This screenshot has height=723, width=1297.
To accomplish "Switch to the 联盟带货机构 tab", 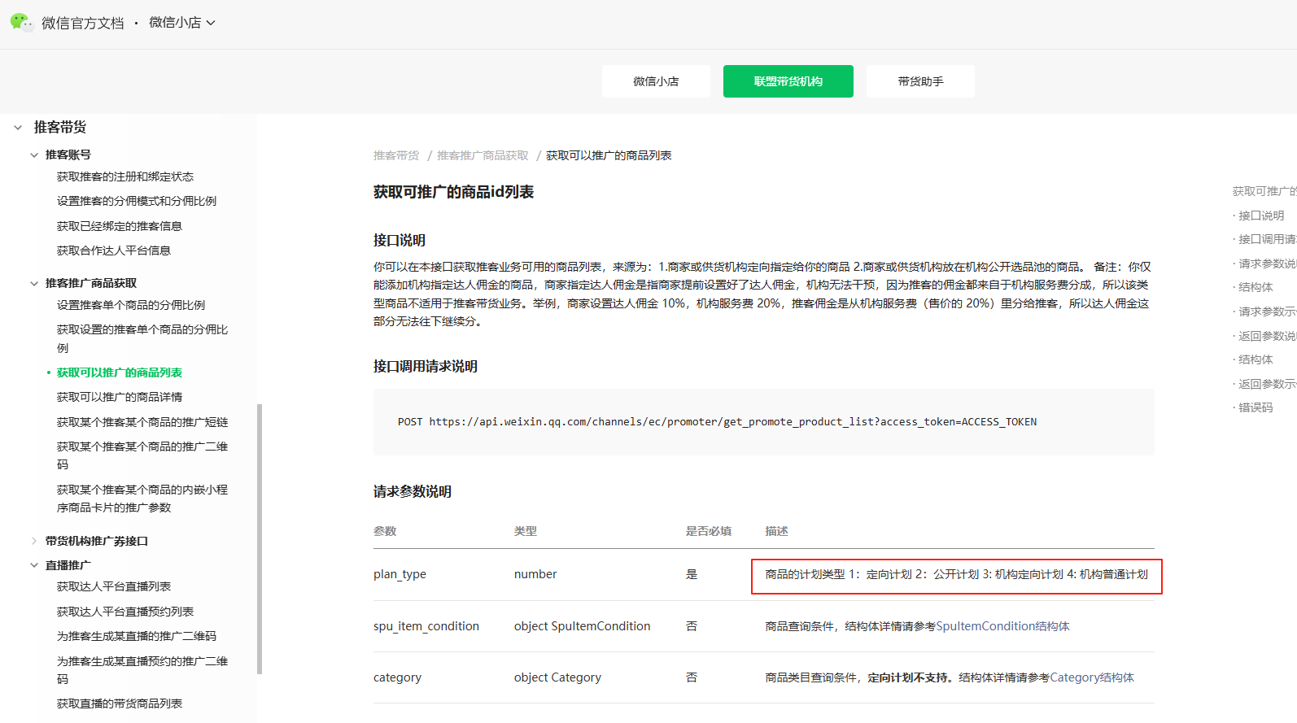I will point(788,81).
